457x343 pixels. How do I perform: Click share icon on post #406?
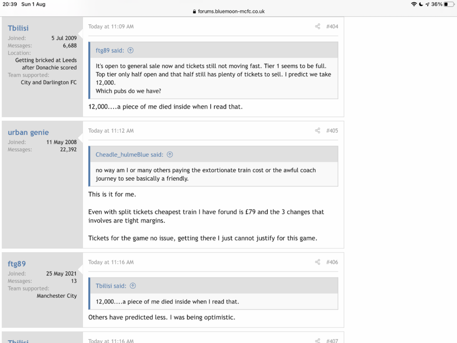318,262
